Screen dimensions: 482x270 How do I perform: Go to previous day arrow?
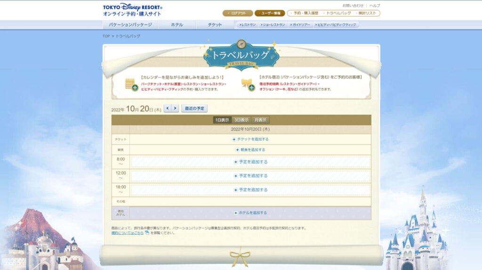168,108
